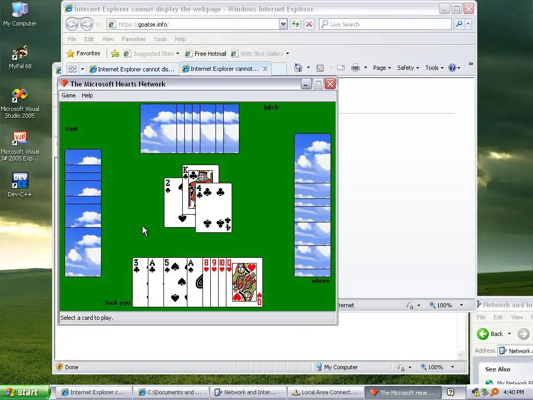This screenshot has width=533, height=400.
Task: Play the 5 of spades card
Action: pos(175,282)
